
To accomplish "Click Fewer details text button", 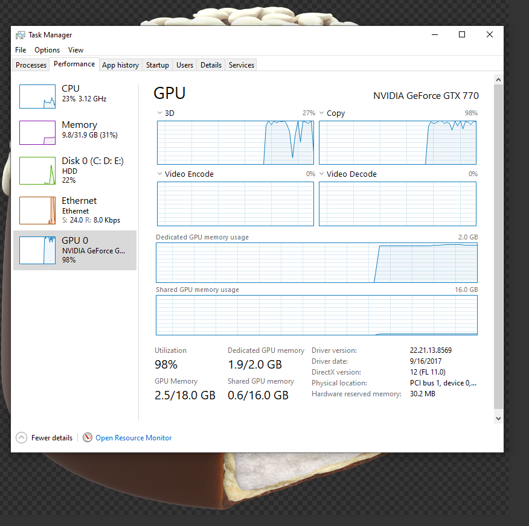I will [x=52, y=438].
